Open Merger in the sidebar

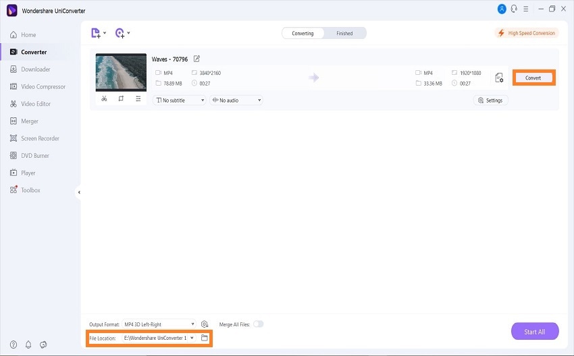point(24,121)
